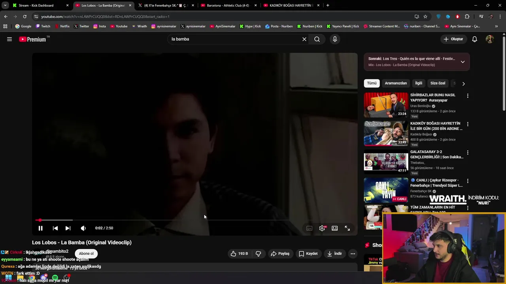This screenshot has height=284, width=506.
Task: Click the magnifier search button
Action: click(317, 39)
